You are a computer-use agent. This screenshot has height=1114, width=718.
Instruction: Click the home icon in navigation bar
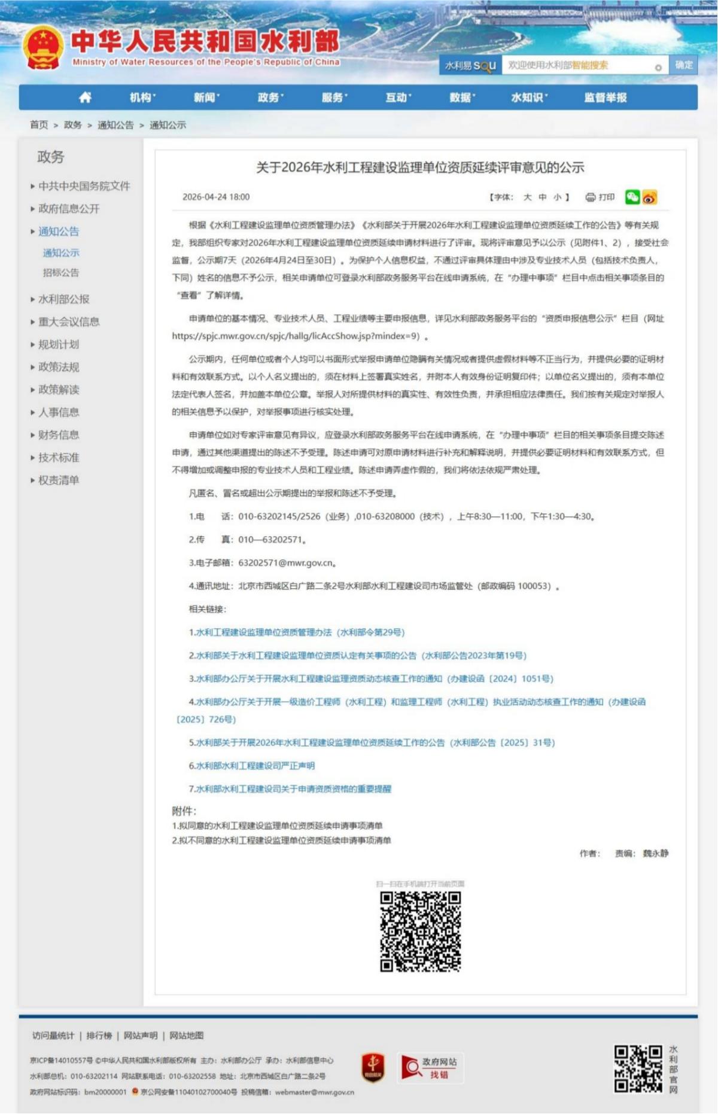click(x=86, y=98)
